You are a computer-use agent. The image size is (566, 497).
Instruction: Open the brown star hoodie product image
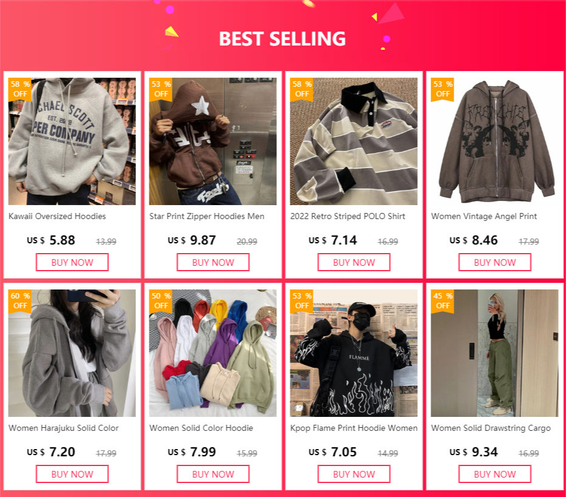[213, 141]
